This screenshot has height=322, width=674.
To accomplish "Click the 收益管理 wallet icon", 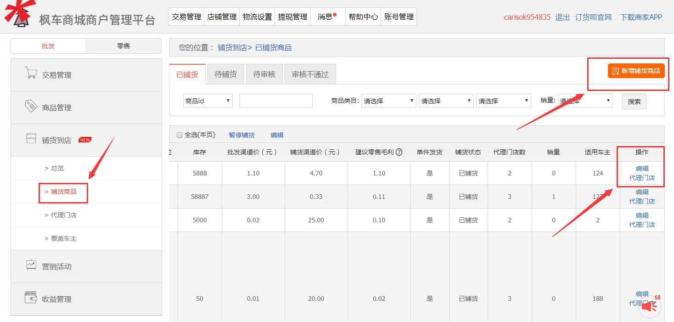I will [32, 299].
